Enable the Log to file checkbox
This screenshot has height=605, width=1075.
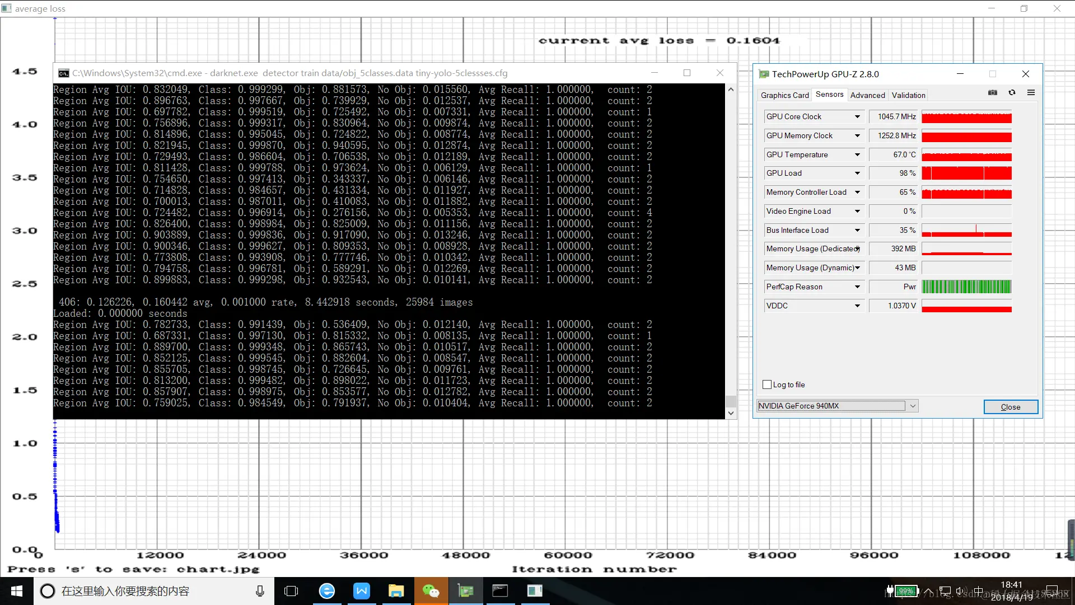(767, 384)
